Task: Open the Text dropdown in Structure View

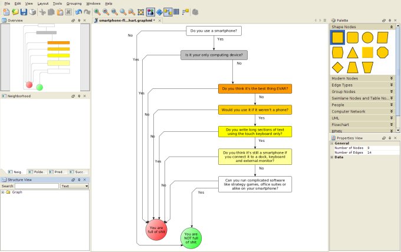Action: [x=75, y=186]
